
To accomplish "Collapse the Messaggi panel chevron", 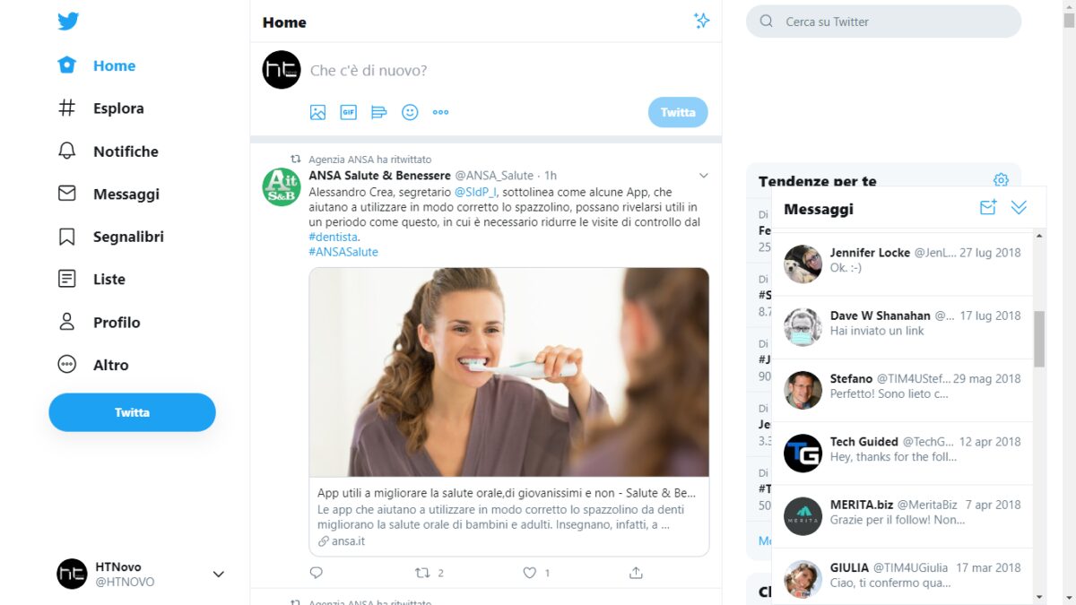I will [1019, 206].
